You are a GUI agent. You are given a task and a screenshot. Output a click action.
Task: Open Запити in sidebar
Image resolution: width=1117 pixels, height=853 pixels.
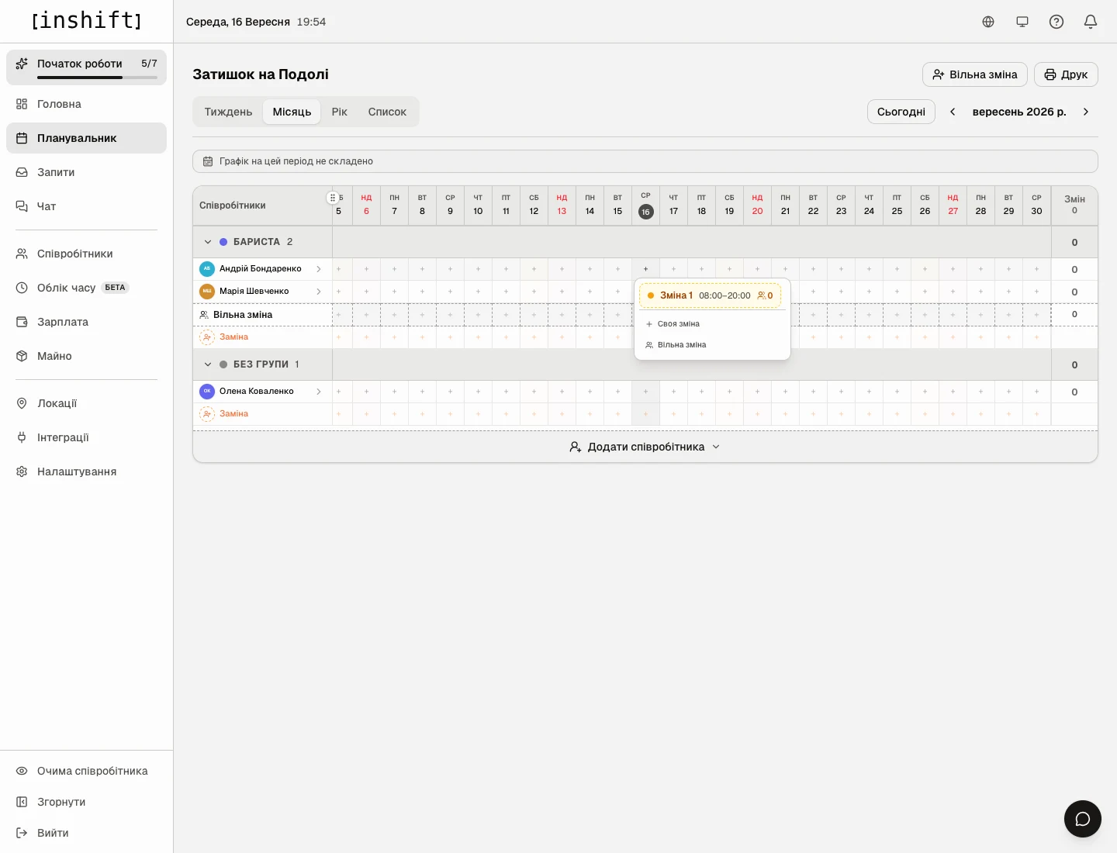point(86,172)
